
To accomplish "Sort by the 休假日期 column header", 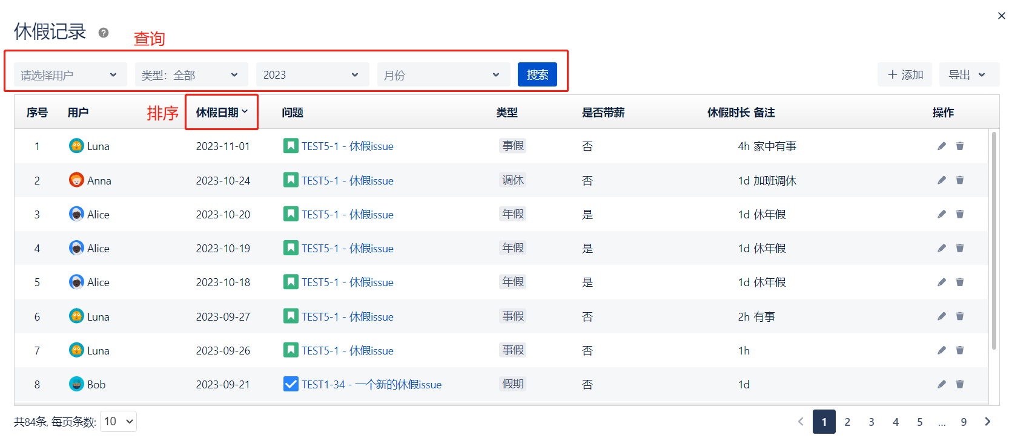I will click(x=222, y=113).
